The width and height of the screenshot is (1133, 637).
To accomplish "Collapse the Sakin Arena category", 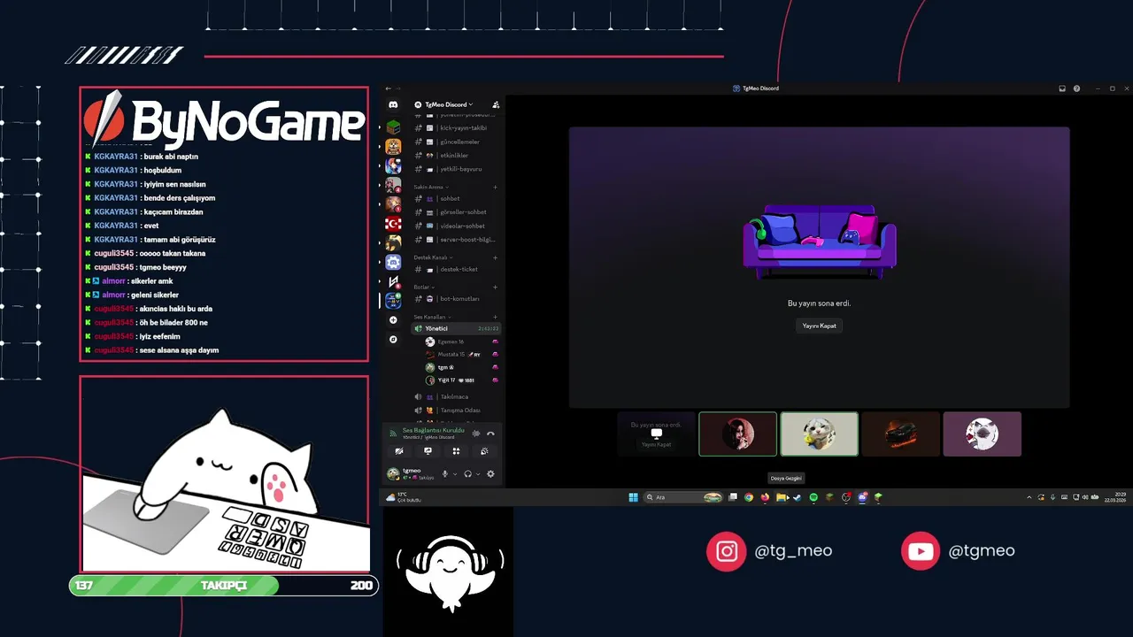I will click(433, 187).
